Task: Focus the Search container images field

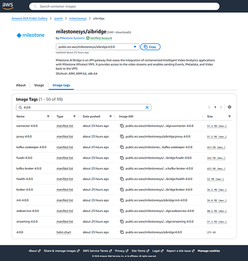Action: tap(124, 6)
